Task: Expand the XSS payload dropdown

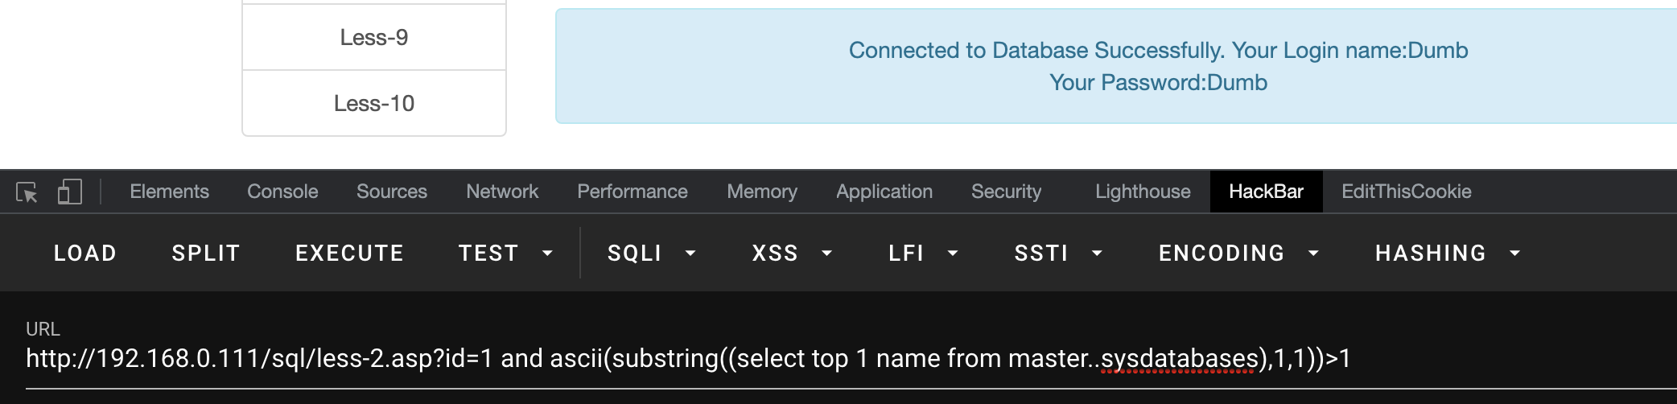Action: [791, 254]
